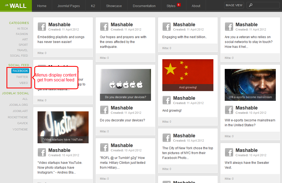This screenshot has width=282, height=183.
Task: Click the search magnifier icon
Action: pos(250,5)
